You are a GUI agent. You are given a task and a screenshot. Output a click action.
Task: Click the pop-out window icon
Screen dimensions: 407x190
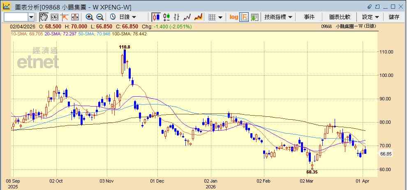(x=378, y=7)
